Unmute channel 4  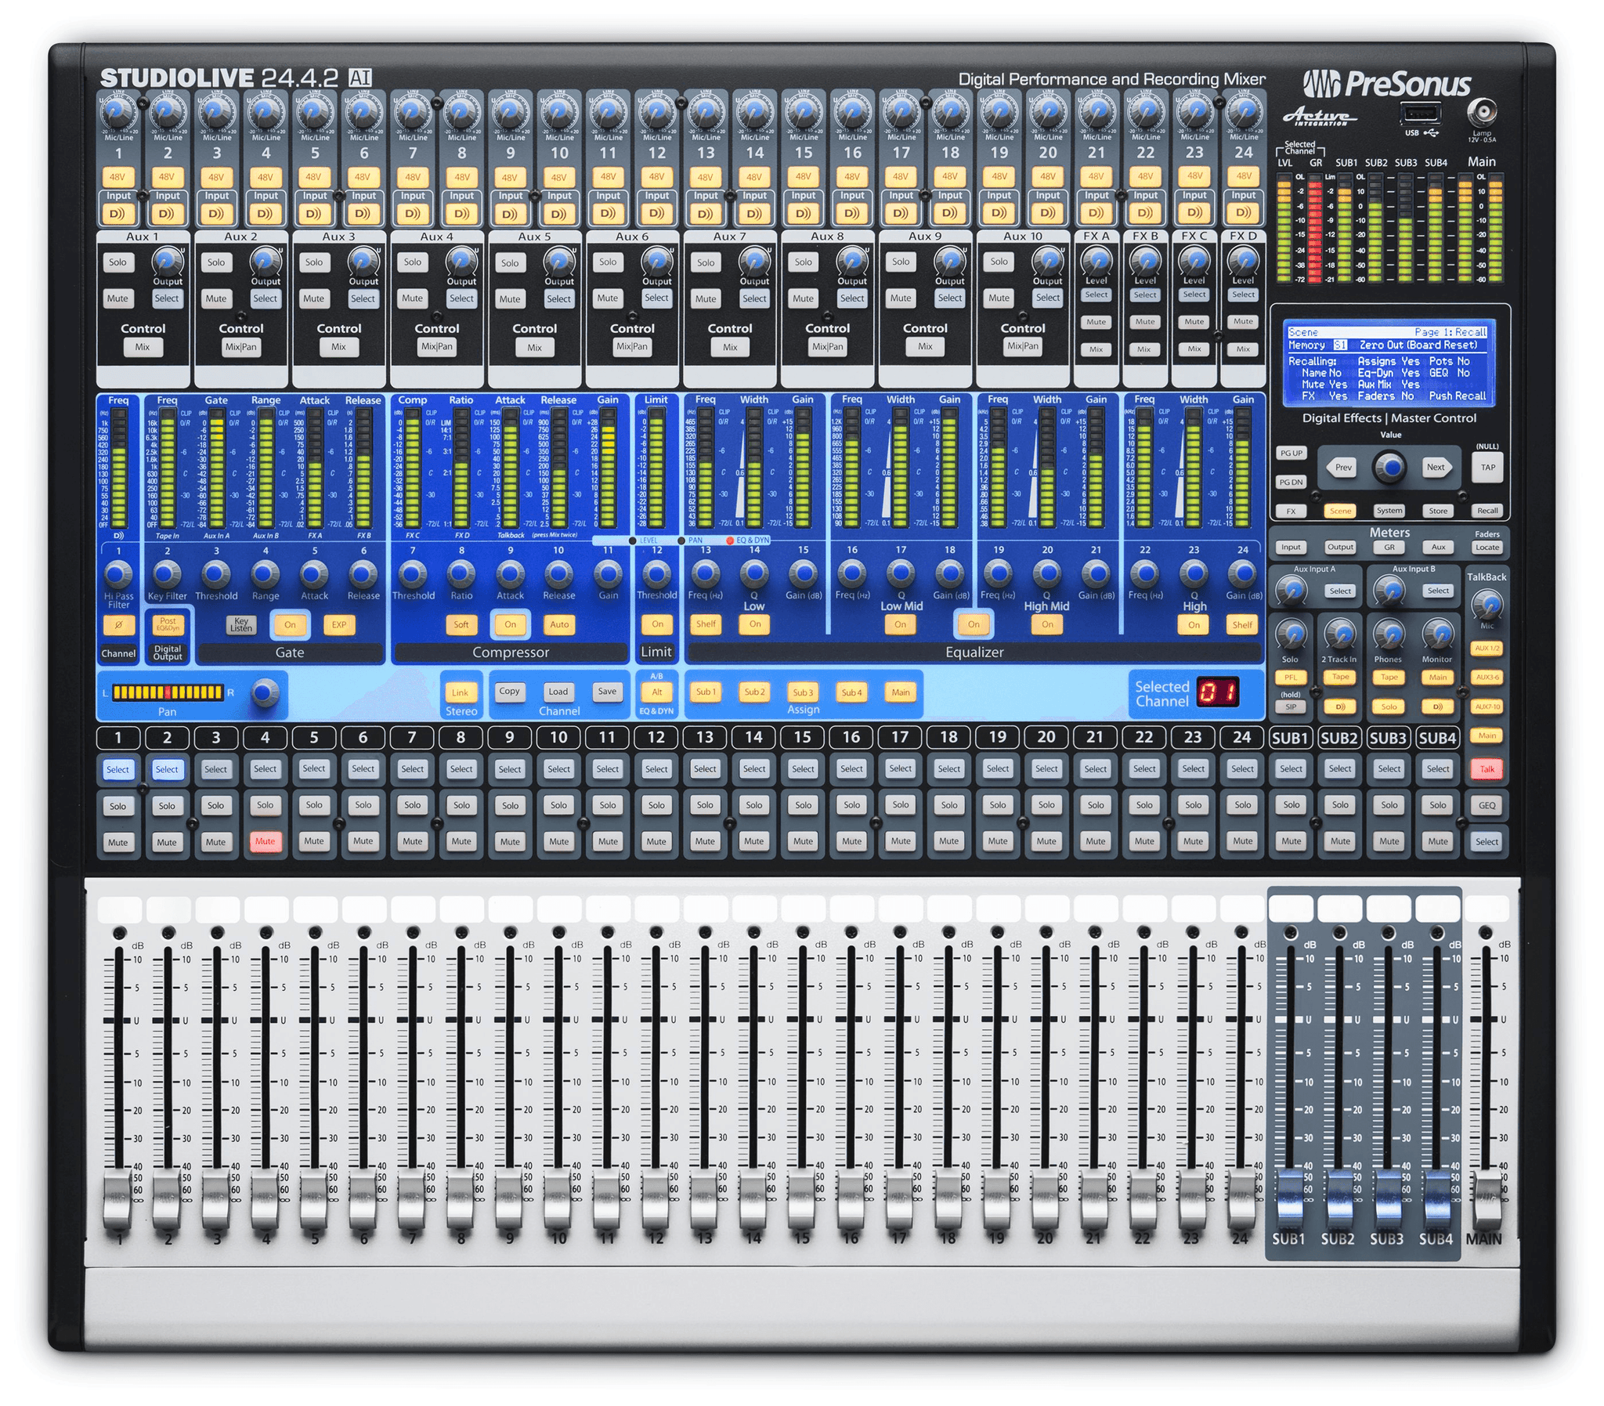point(264,841)
